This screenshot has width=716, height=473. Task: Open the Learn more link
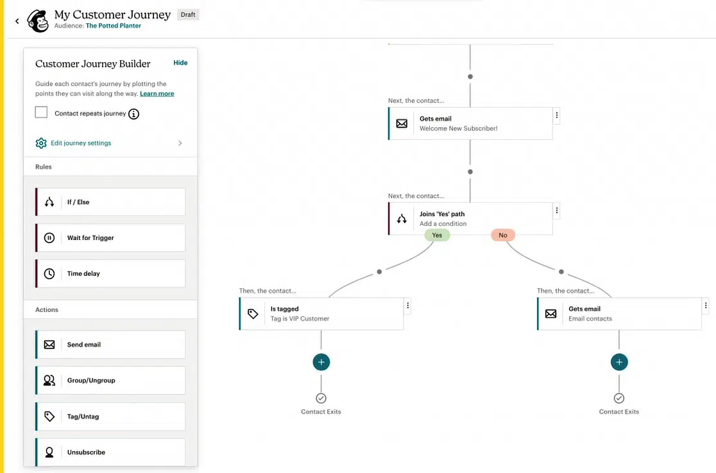pyautogui.click(x=157, y=94)
